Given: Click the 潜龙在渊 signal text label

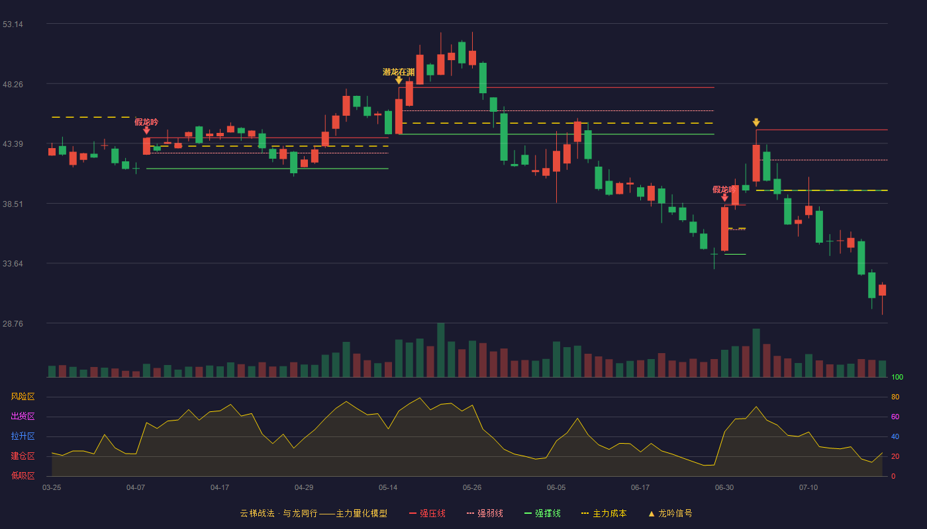Looking at the screenshot, I should pyautogui.click(x=399, y=71).
